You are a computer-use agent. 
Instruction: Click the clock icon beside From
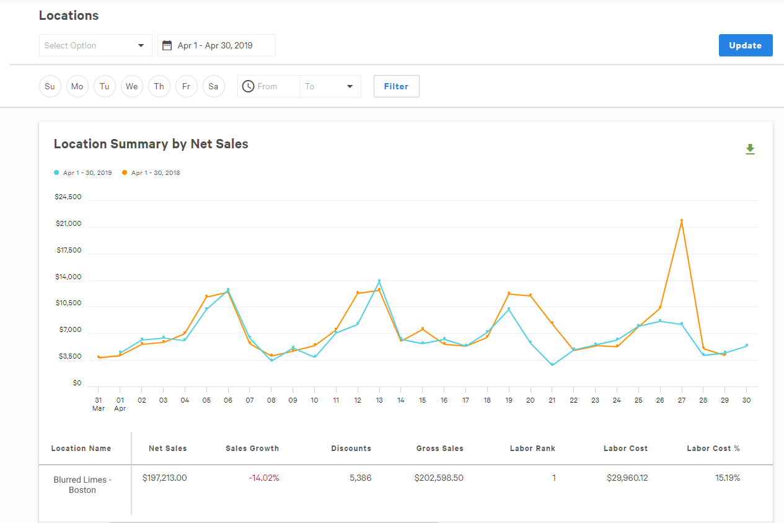248,86
